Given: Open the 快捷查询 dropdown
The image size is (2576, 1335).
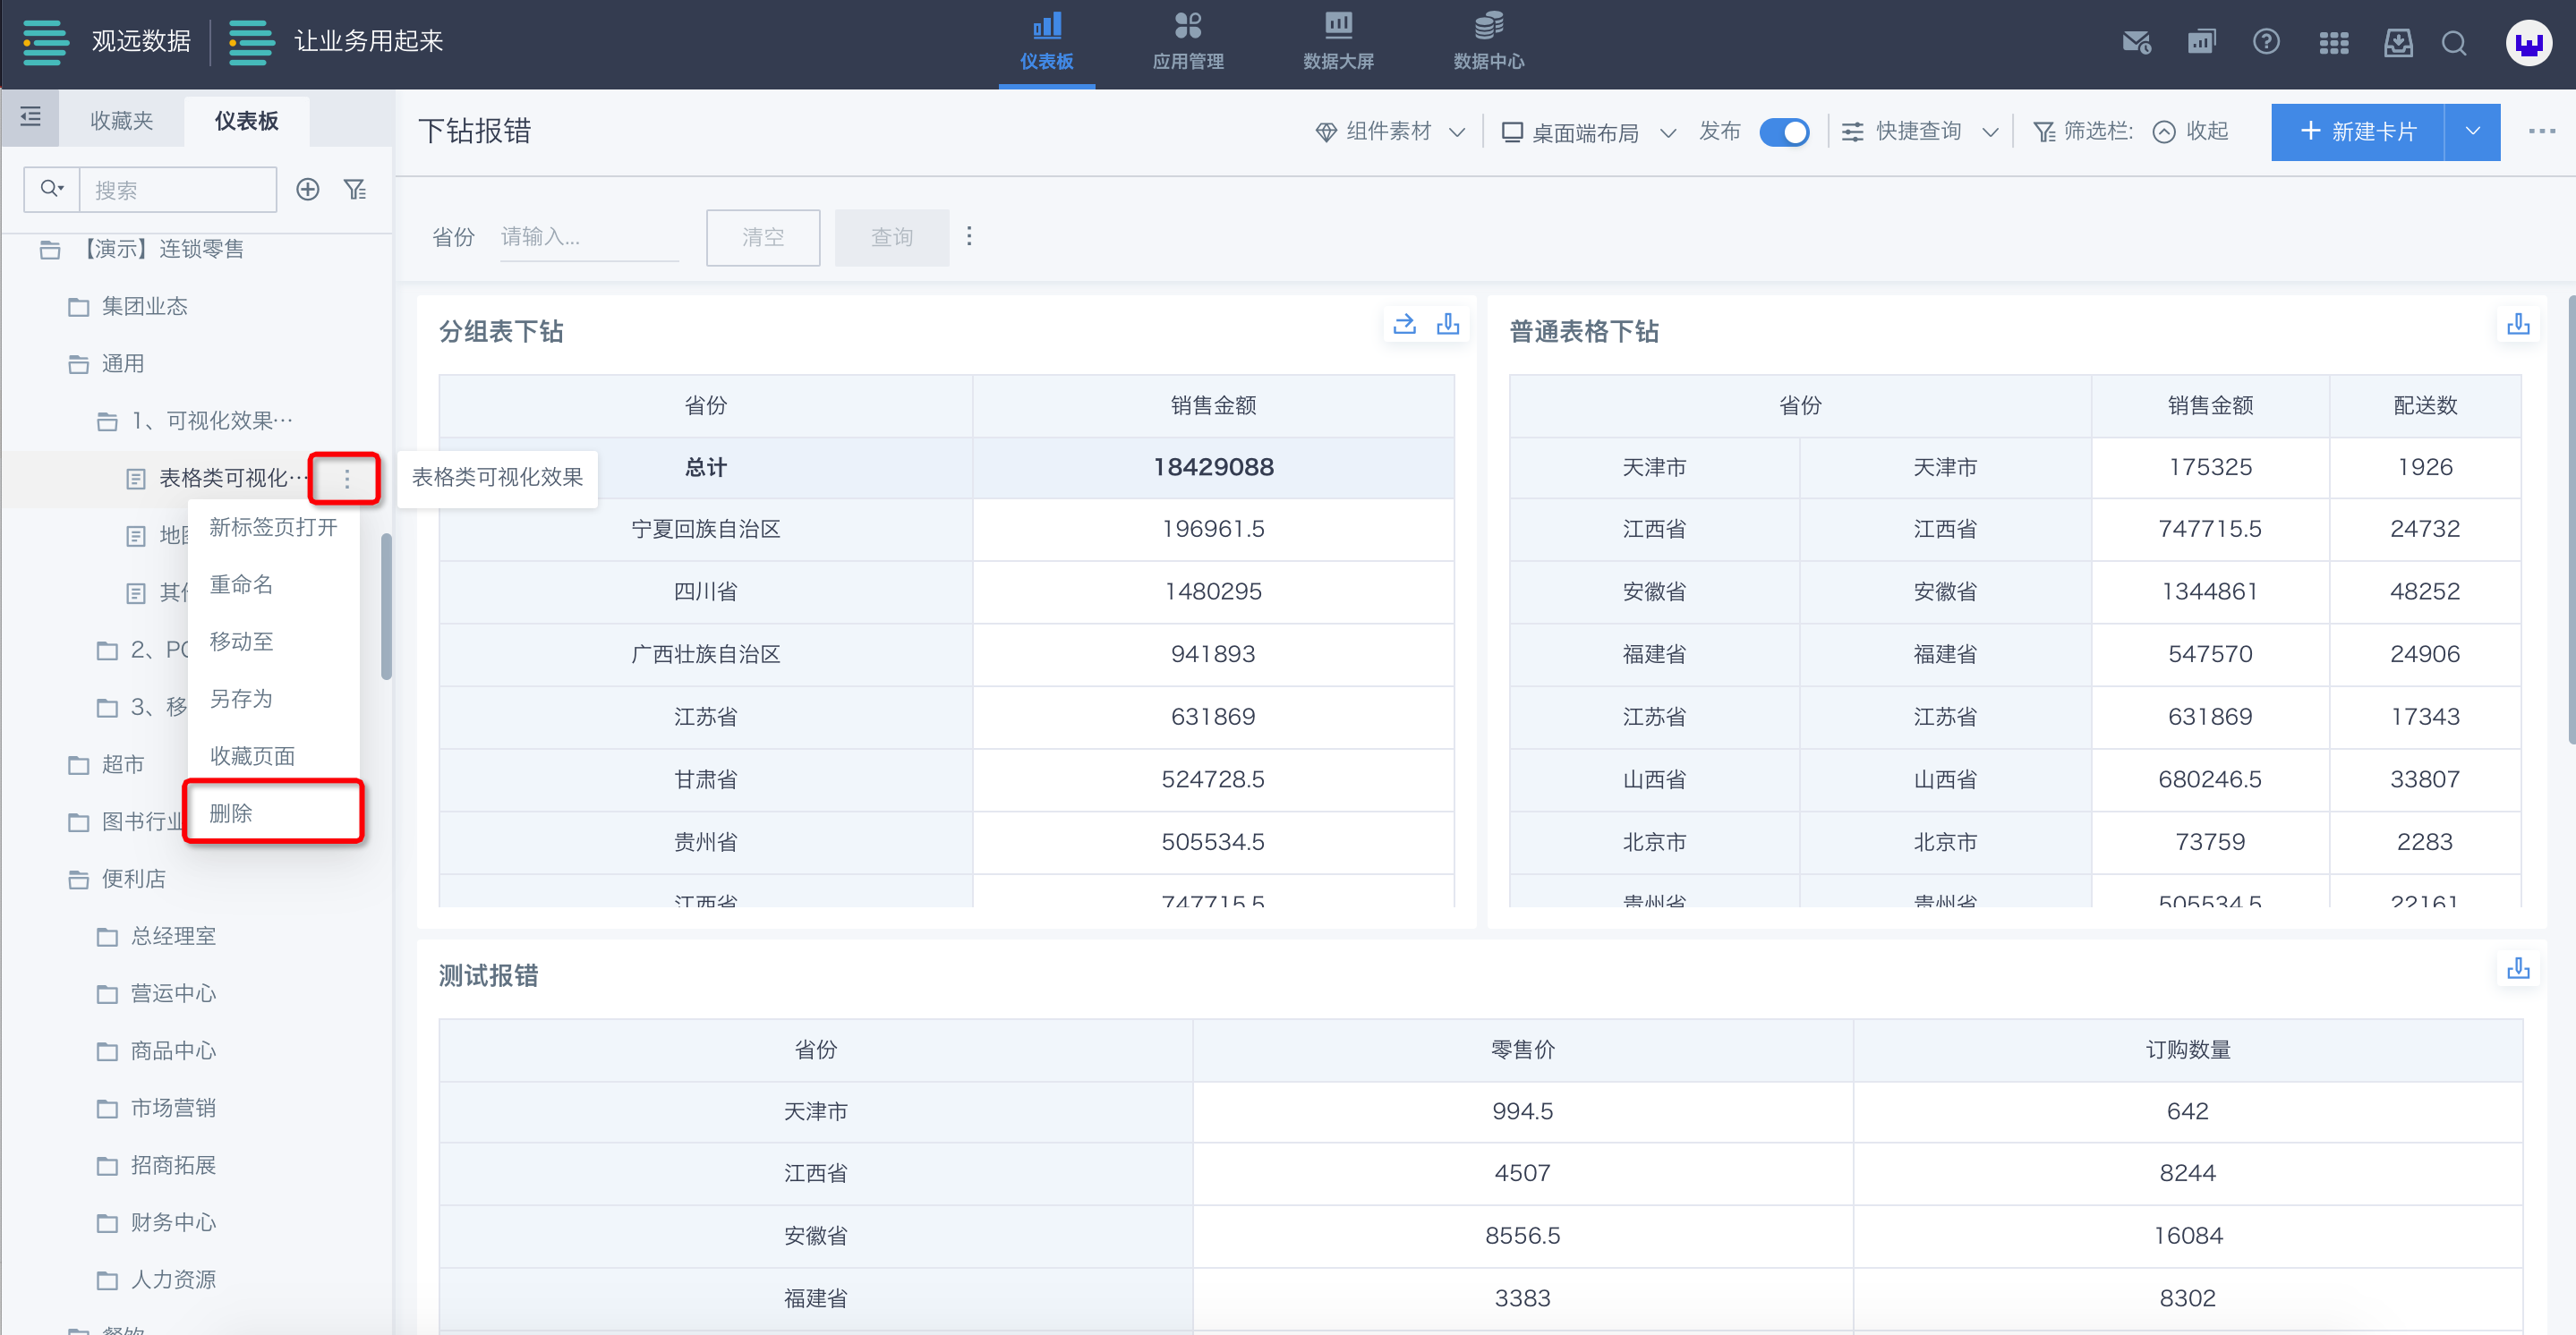Looking at the screenshot, I should click(1920, 132).
